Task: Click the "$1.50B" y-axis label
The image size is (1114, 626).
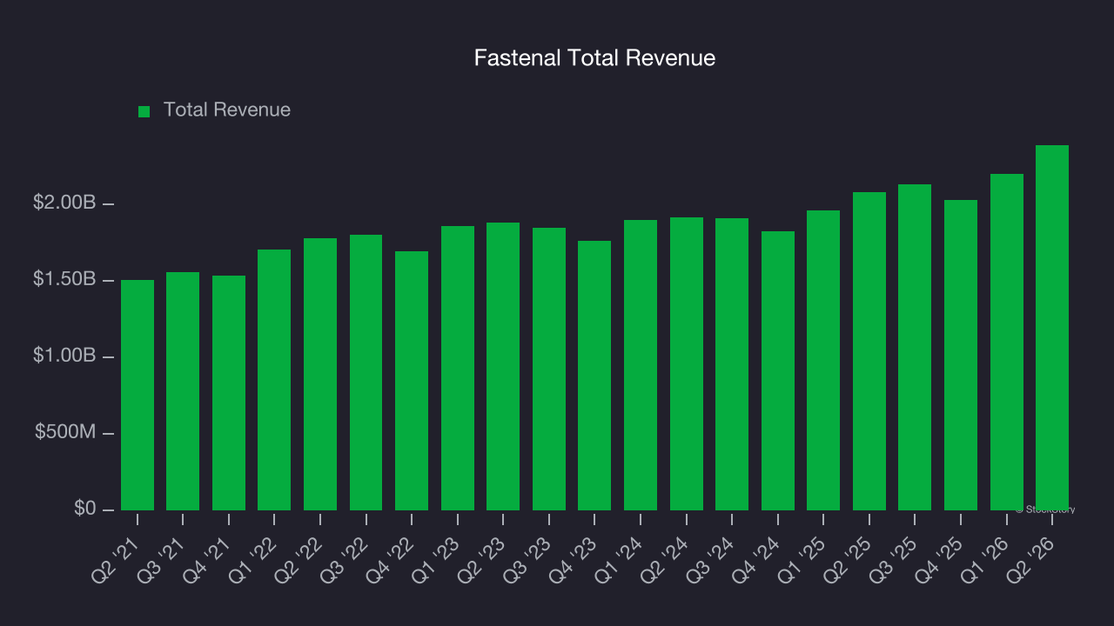Action: pos(64,279)
